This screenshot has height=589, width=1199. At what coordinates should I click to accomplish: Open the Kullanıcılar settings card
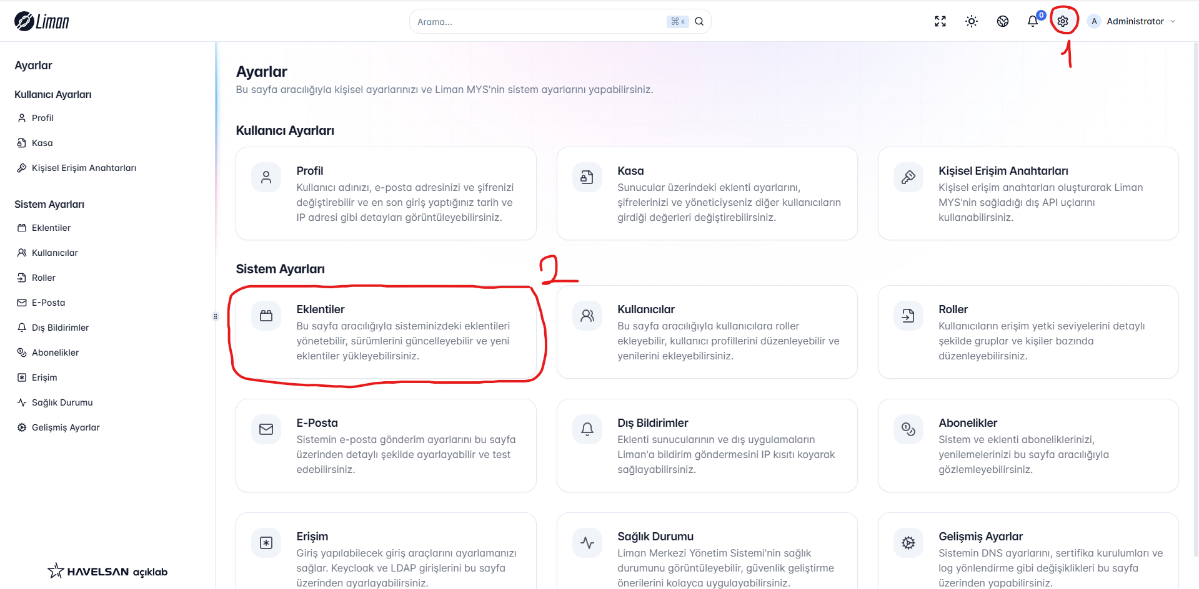point(707,332)
